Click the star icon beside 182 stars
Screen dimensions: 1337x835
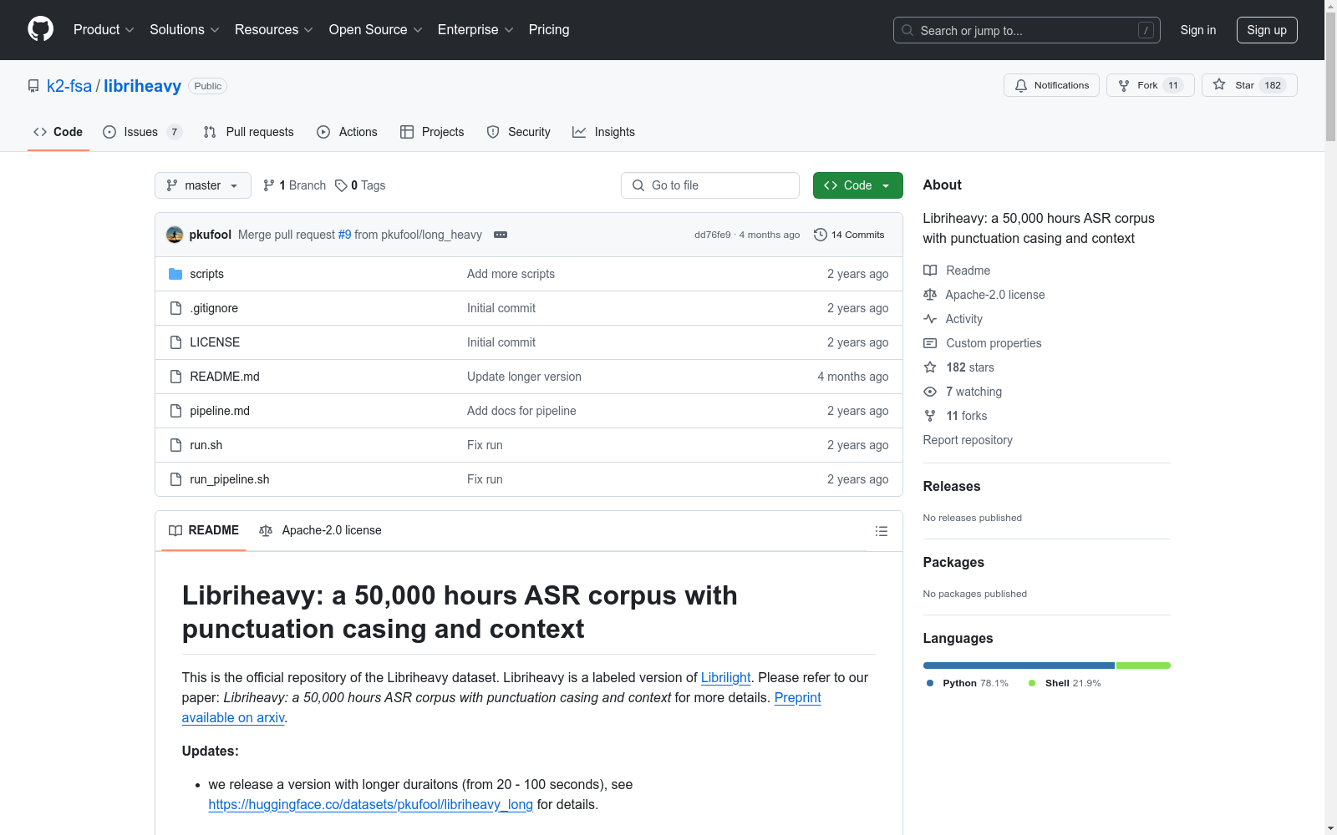pyautogui.click(x=930, y=367)
